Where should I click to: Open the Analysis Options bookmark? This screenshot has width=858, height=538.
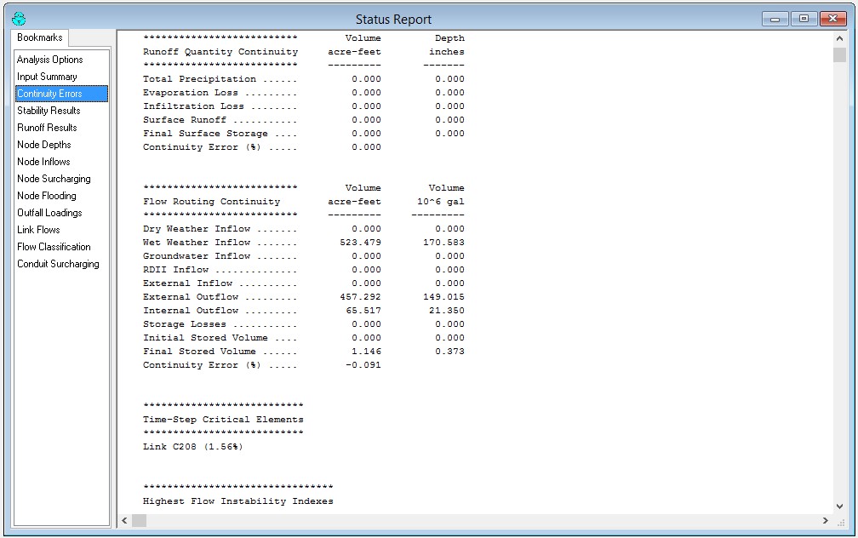pos(50,60)
